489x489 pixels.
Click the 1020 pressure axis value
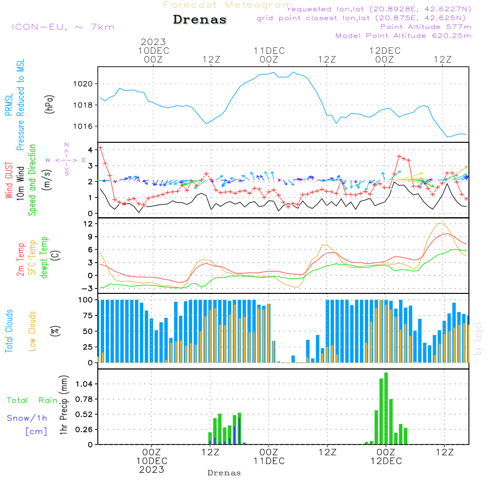[x=83, y=84]
